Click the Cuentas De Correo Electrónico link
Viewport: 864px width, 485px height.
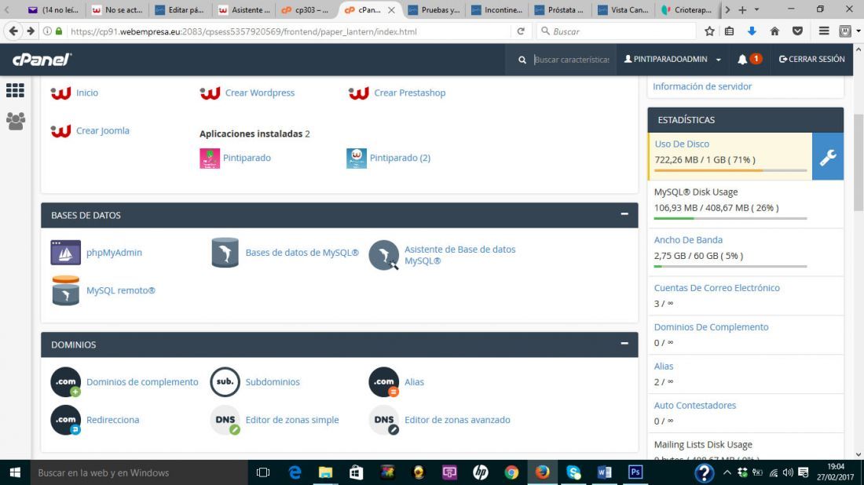coord(717,288)
